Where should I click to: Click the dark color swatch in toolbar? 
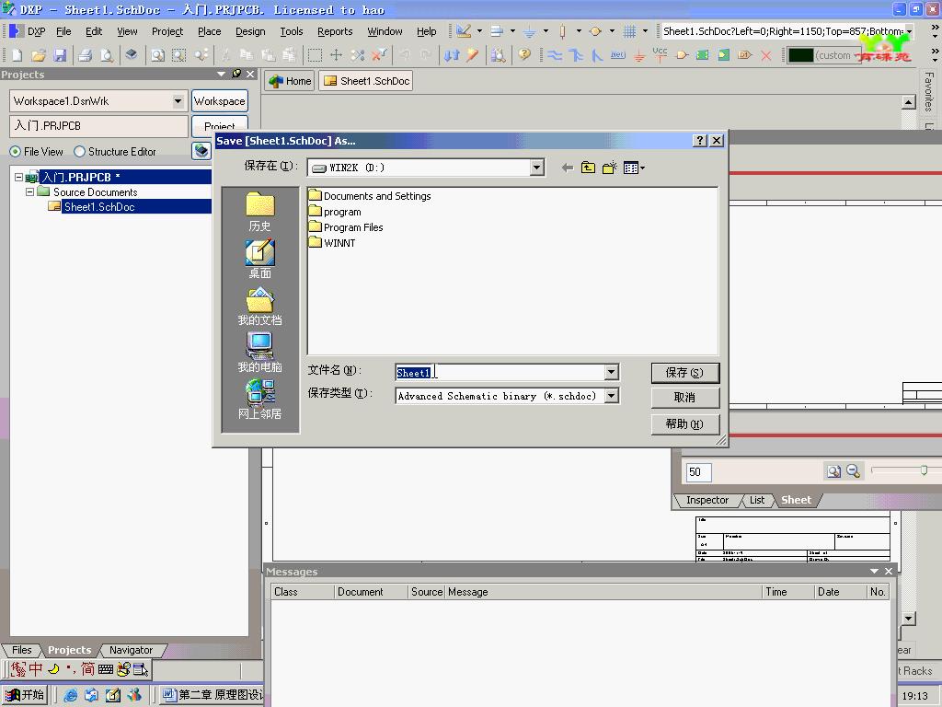(x=800, y=55)
